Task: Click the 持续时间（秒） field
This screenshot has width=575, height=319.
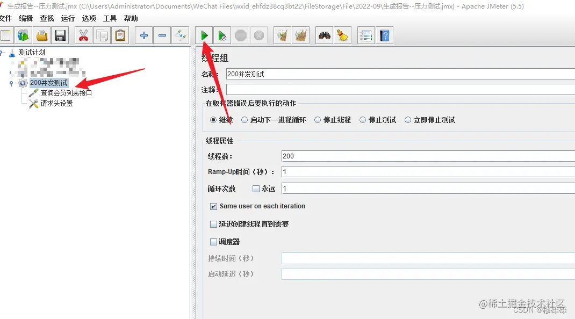Action: 428,258
